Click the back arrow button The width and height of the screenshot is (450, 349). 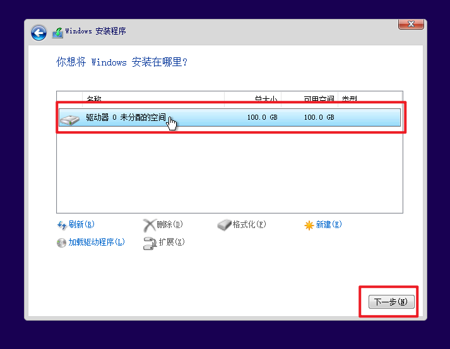(39, 32)
